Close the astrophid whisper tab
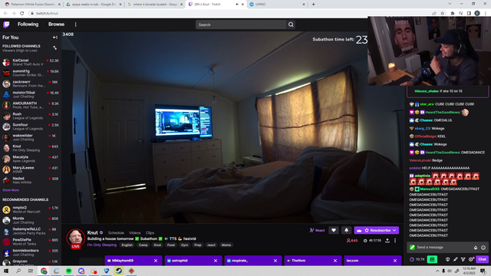Screen dimensions: 491x276 216,261
